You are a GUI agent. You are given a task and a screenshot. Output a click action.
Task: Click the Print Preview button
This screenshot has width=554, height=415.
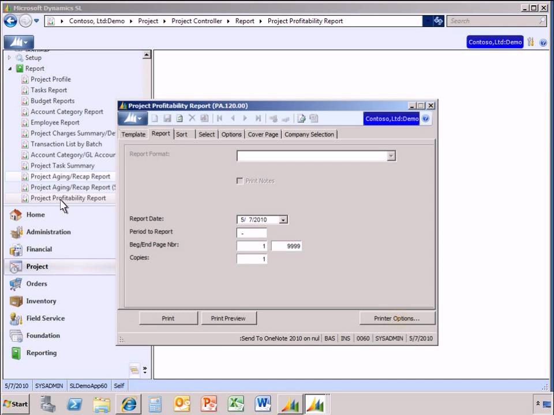(229, 318)
